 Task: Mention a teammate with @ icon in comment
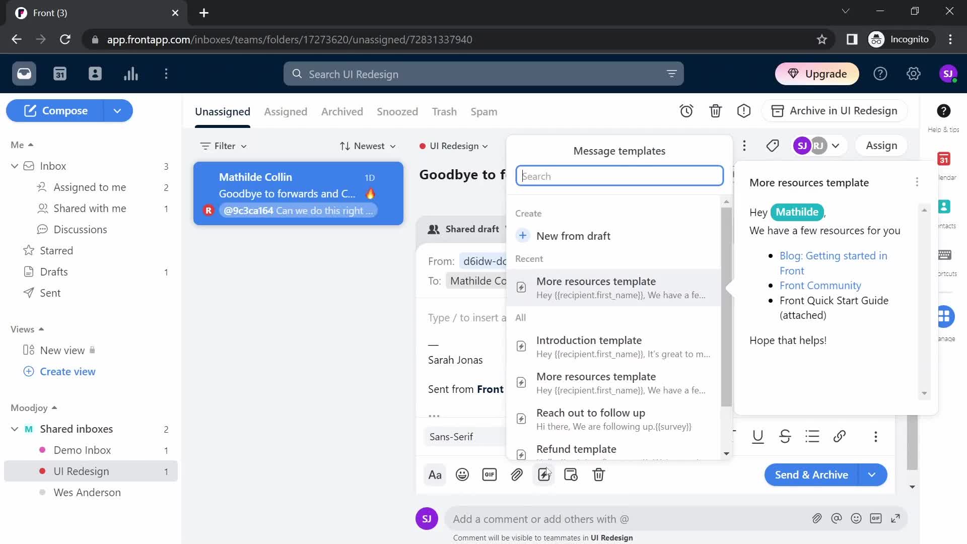point(837,519)
